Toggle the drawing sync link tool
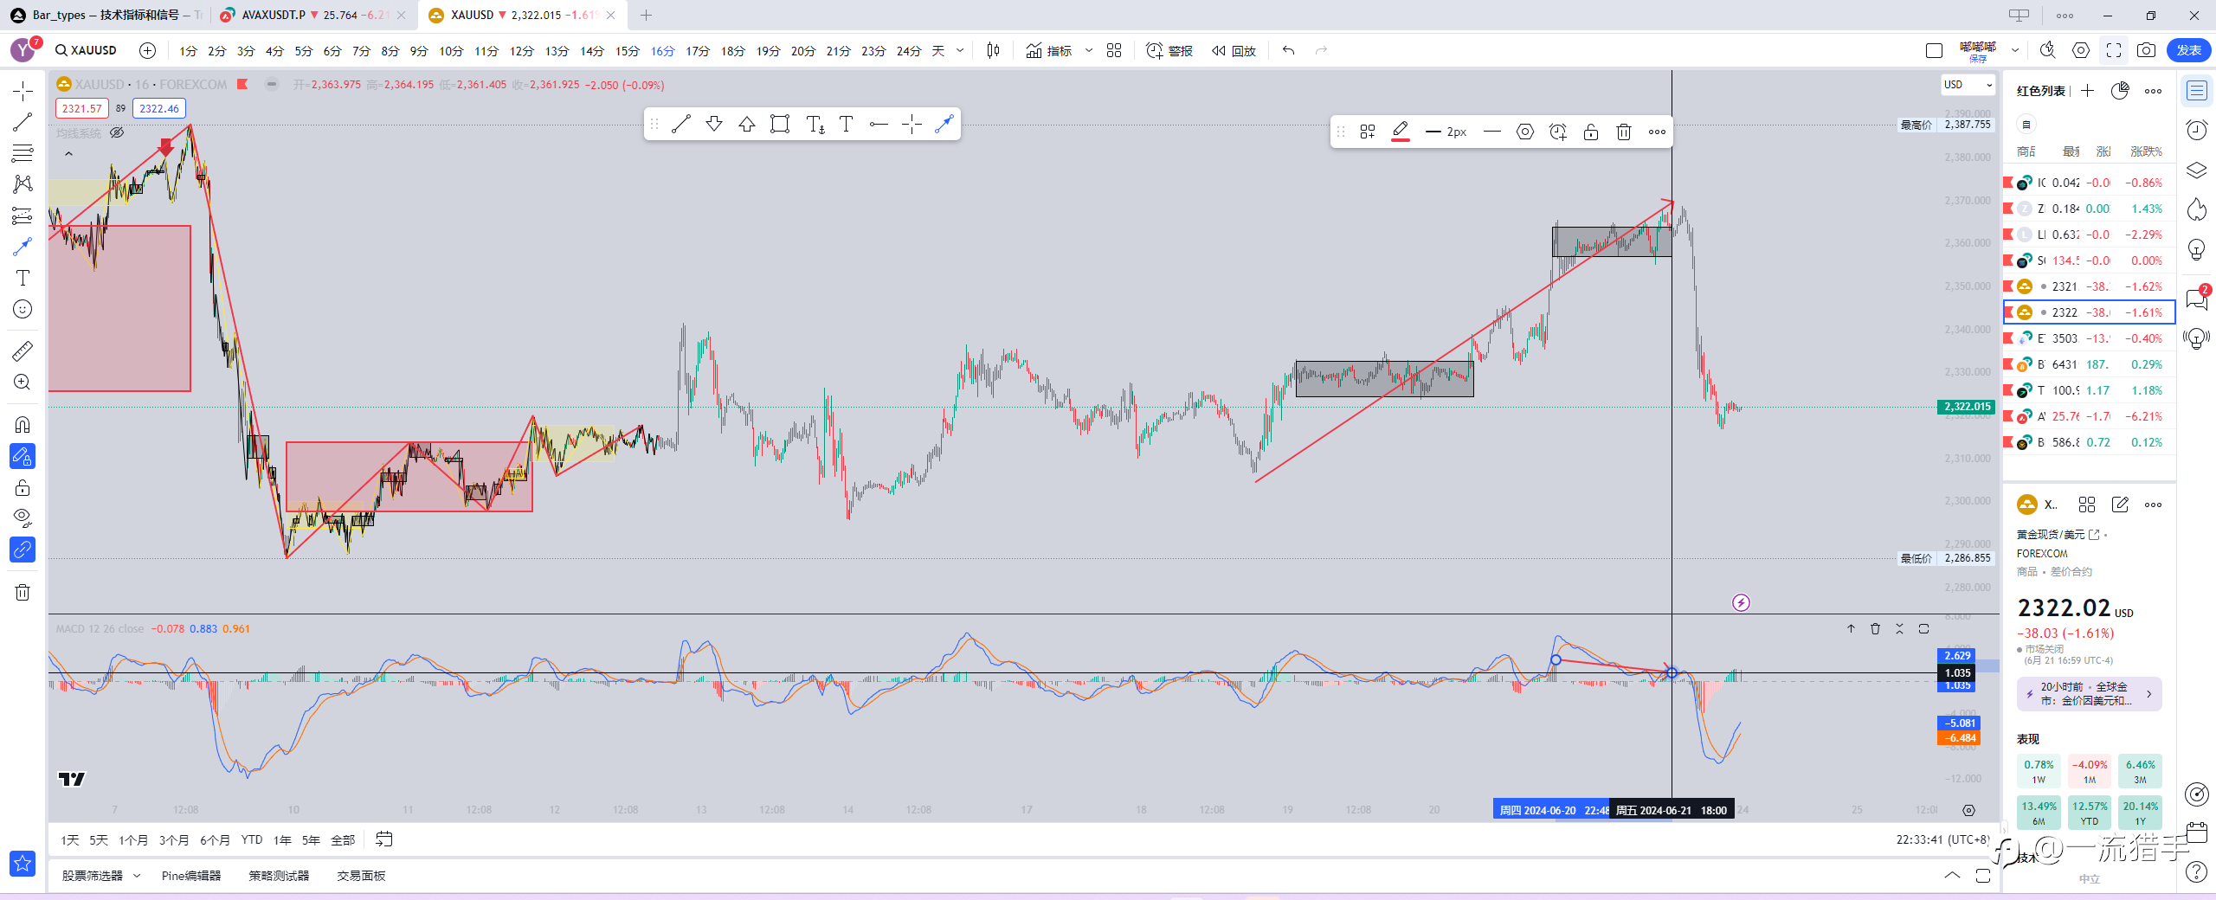Screen dimensions: 2216x900 point(23,550)
